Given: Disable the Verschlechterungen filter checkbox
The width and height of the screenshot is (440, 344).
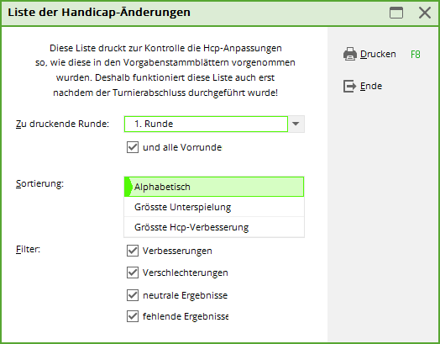Looking at the screenshot, I should click(133, 273).
